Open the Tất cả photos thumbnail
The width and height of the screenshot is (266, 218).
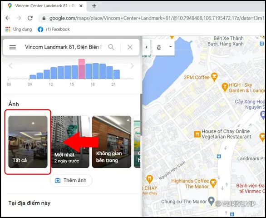pos(28,142)
